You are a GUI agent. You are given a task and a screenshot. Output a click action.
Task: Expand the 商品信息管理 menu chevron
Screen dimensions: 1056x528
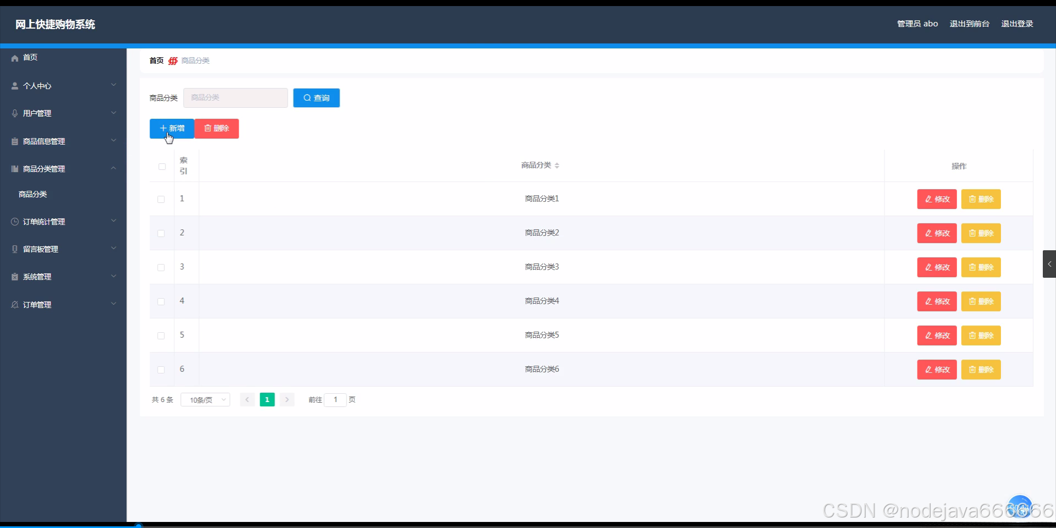113,140
